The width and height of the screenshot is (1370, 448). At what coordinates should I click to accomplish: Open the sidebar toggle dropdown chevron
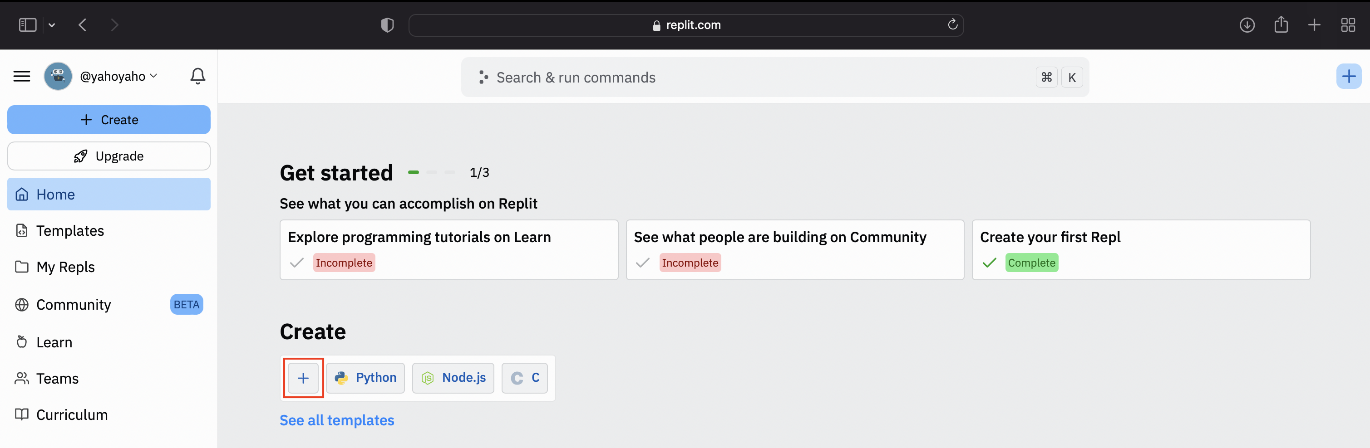[x=52, y=24]
